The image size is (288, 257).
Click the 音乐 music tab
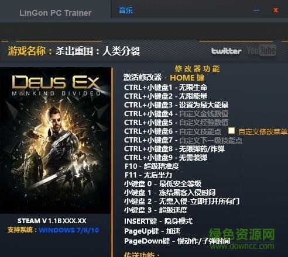[x=126, y=10]
